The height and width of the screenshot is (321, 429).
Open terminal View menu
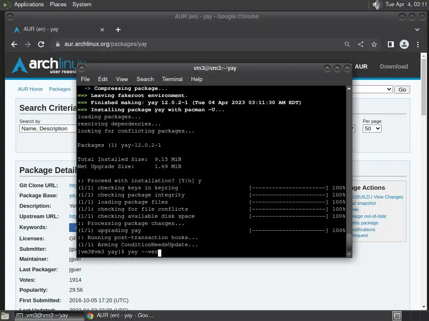click(x=122, y=79)
